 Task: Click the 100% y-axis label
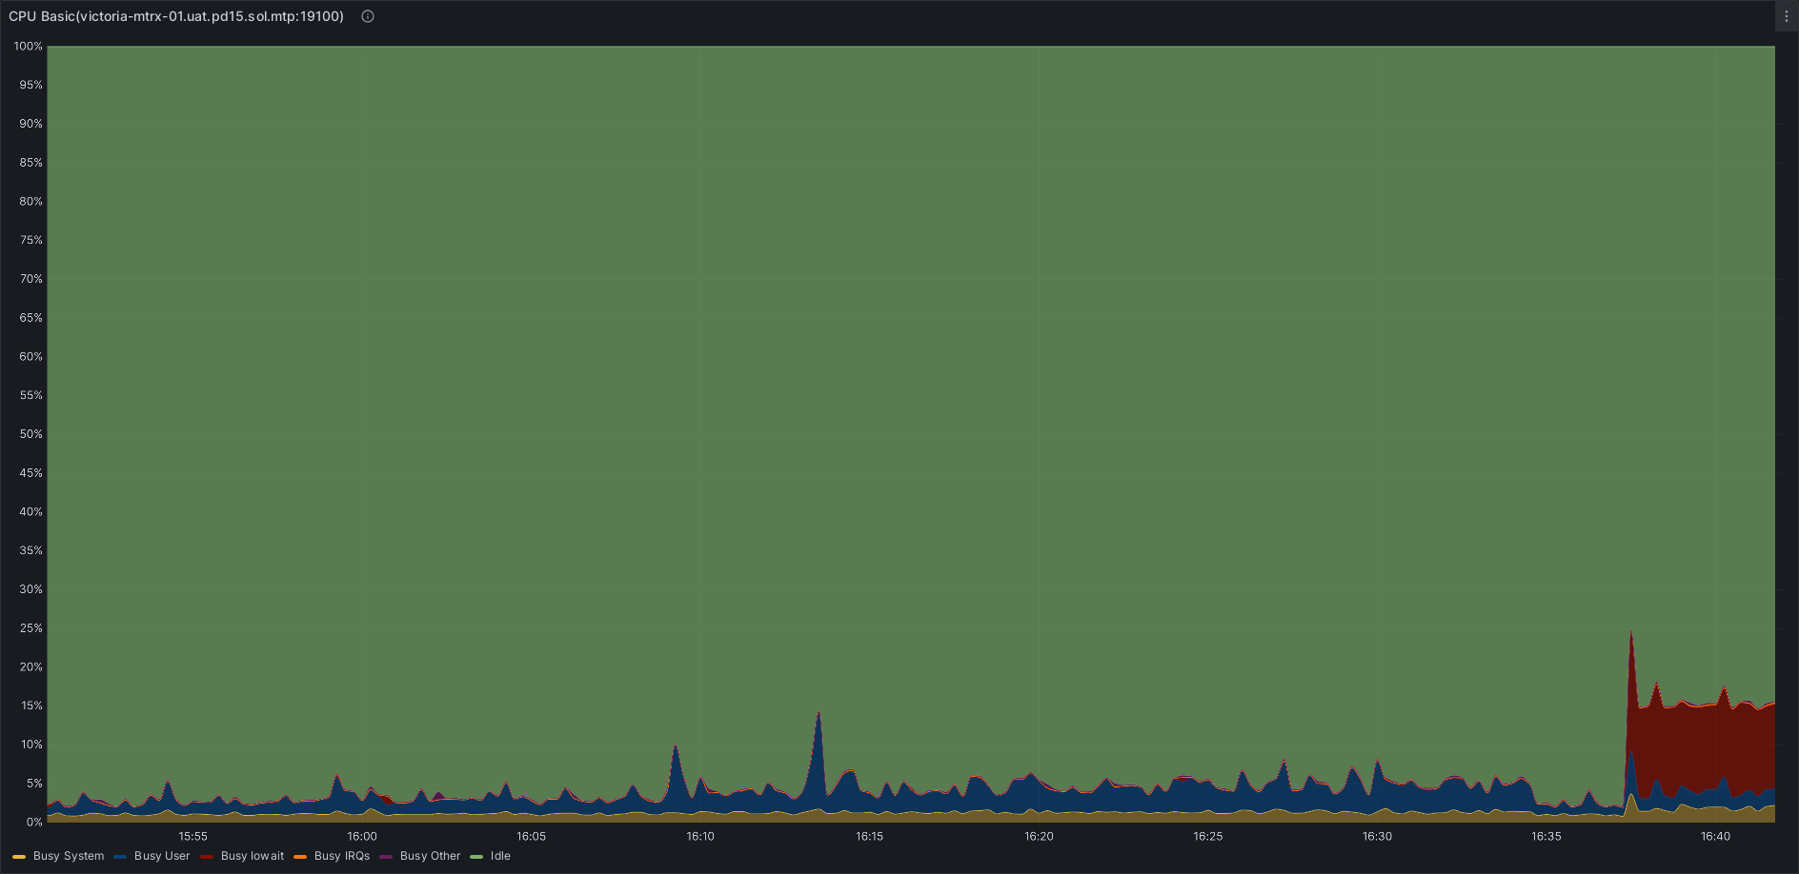(x=29, y=46)
